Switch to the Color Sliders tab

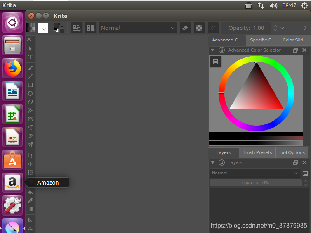tap(295, 40)
